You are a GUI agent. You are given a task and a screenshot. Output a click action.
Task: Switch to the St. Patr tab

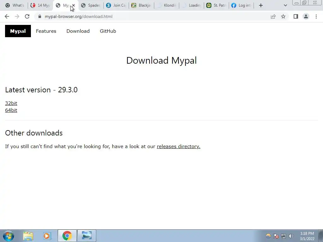click(216, 5)
